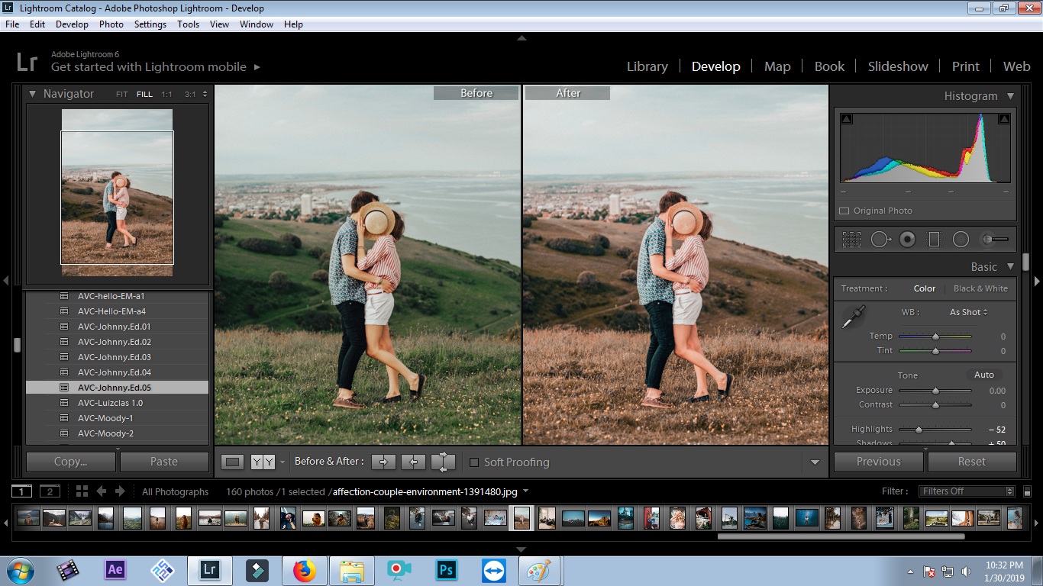The height and width of the screenshot is (586, 1043).
Task: Toggle the filter lock switch
Action: click(1027, 491)
